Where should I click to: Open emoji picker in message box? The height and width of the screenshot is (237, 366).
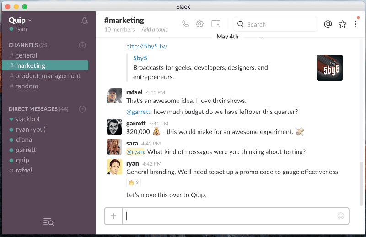[340, 216]
